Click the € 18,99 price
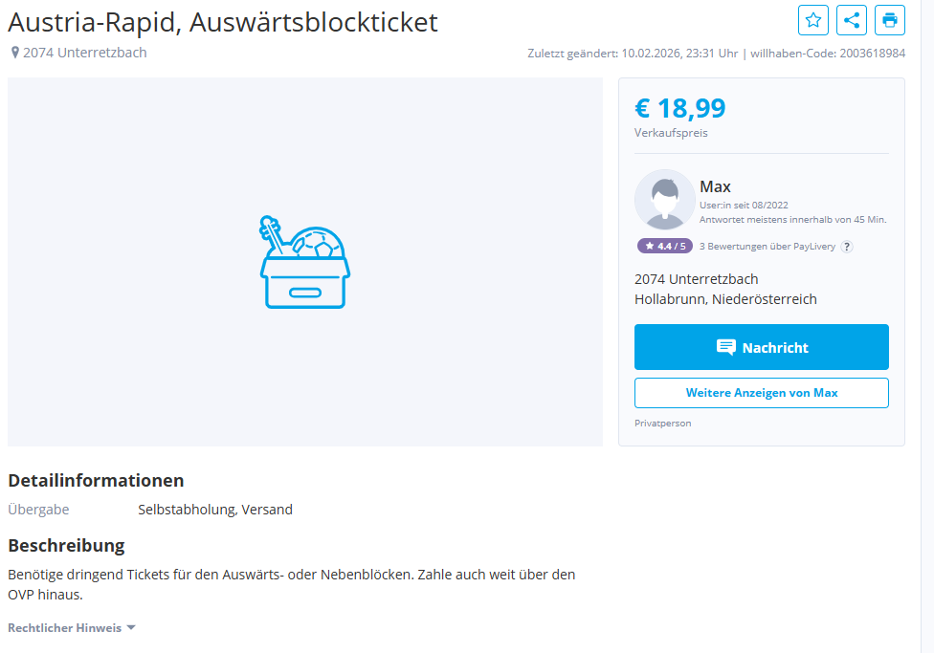 coord(679,109)
